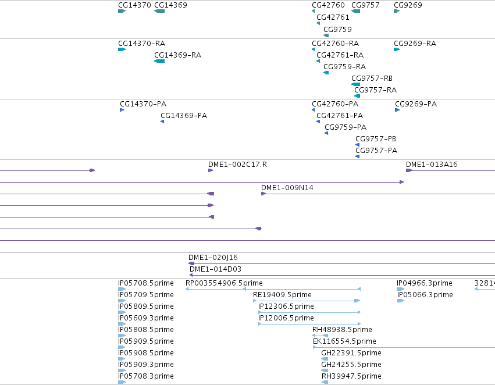Image resolution: width=495 pixels, height=385 pixels.
Task: Select EST IP05809.5prime
Action: pyautogui.click(x=146, y=306)
